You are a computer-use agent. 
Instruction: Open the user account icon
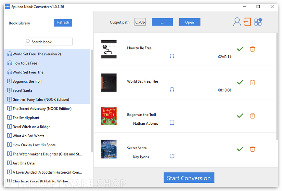click(237, 22)
